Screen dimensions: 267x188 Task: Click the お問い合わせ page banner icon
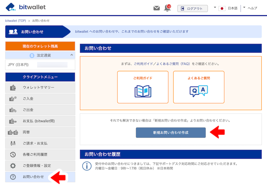point(13,32)
